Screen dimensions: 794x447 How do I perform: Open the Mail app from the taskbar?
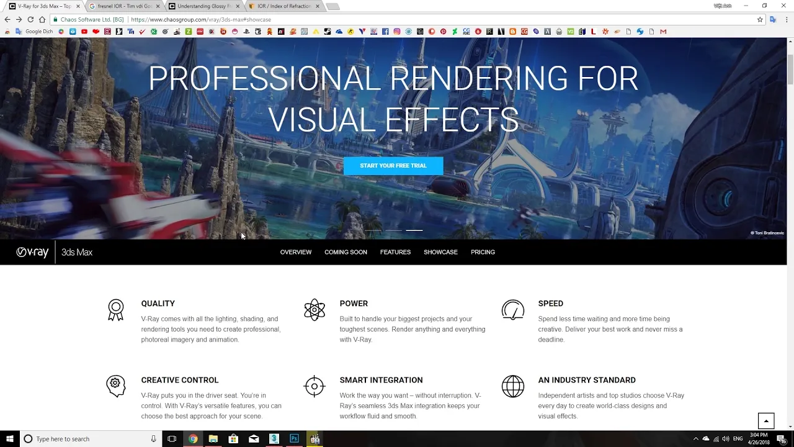tap(254, 439)
